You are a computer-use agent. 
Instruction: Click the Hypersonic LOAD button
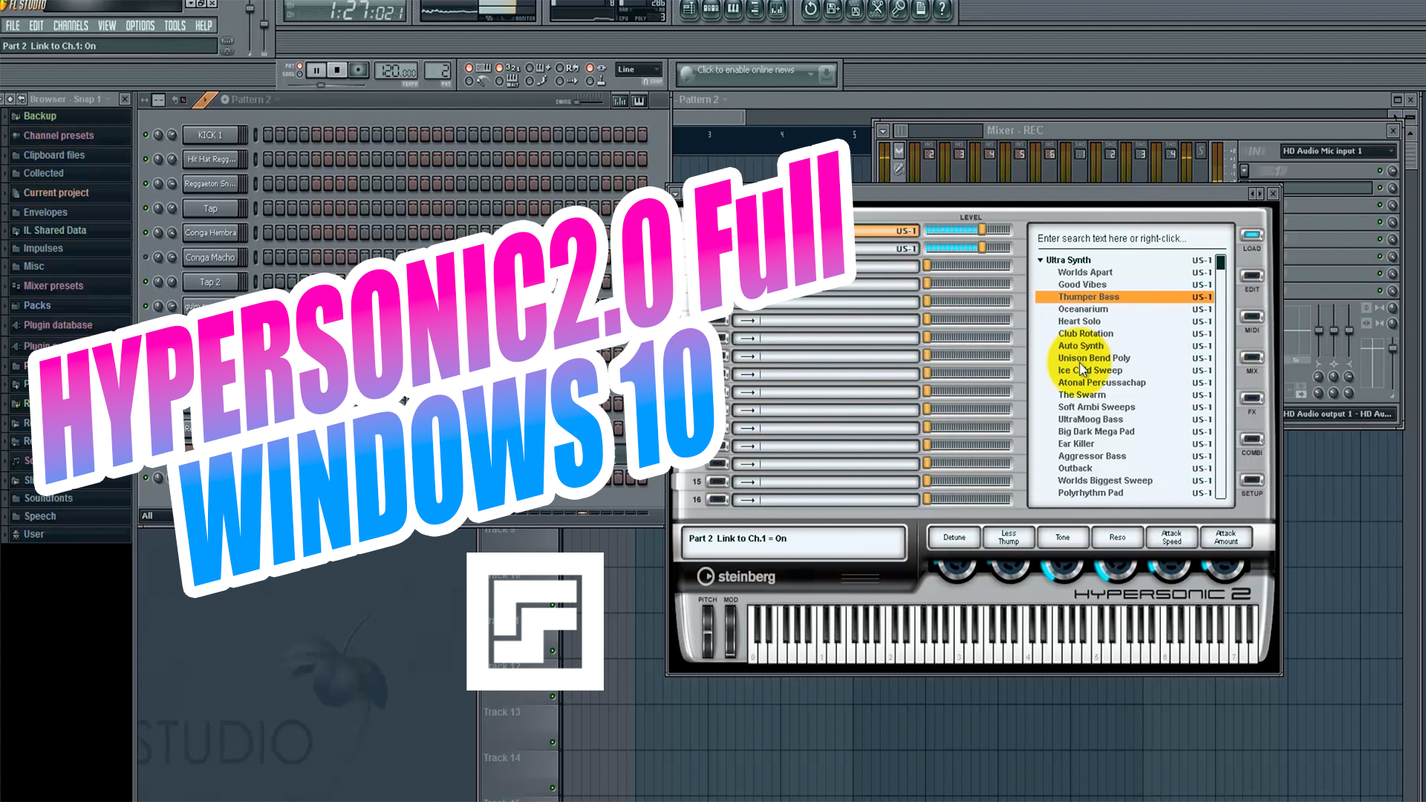pyautogui.click(x=1252, y=236)
